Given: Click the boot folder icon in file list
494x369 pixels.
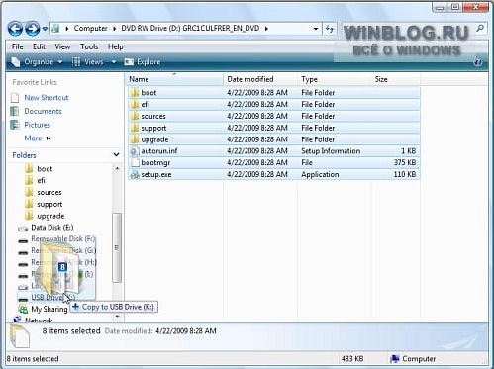Looking at the screenshot, I should 135,93.
